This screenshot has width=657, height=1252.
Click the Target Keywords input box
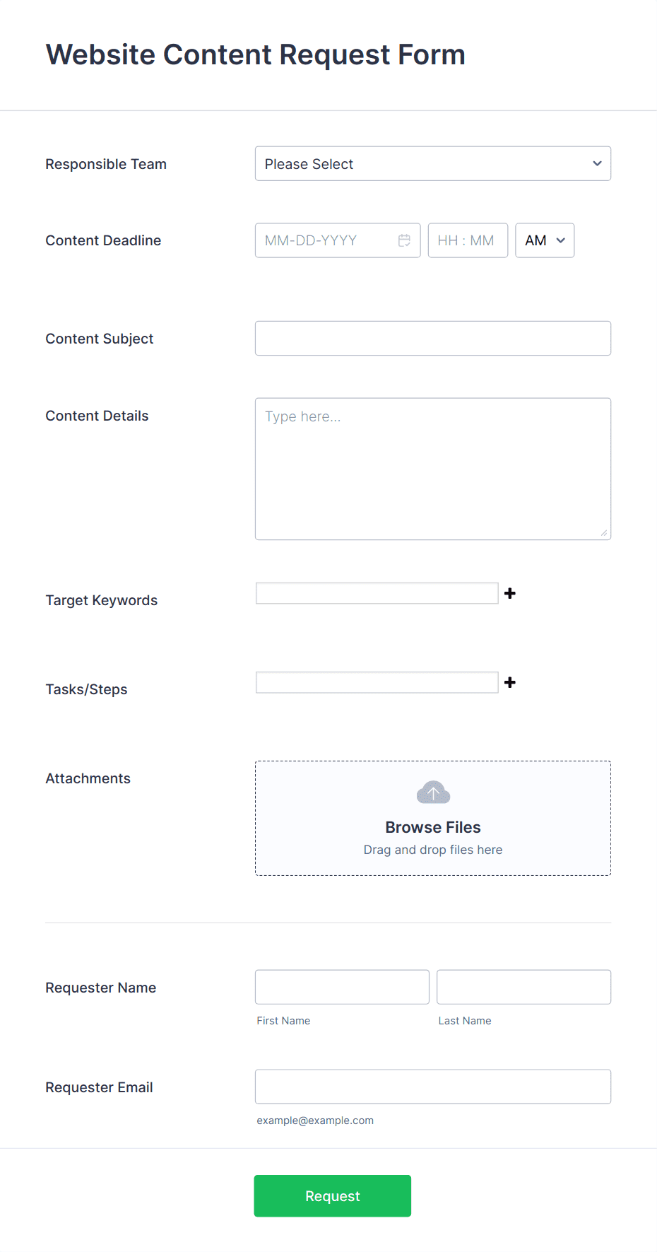click(377, 593)
